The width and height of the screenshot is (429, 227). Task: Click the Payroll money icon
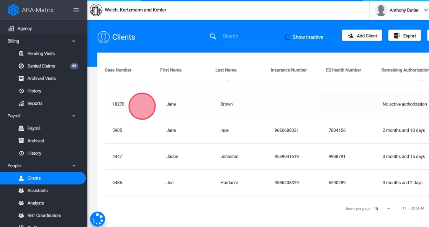click(x=21, y=128)
